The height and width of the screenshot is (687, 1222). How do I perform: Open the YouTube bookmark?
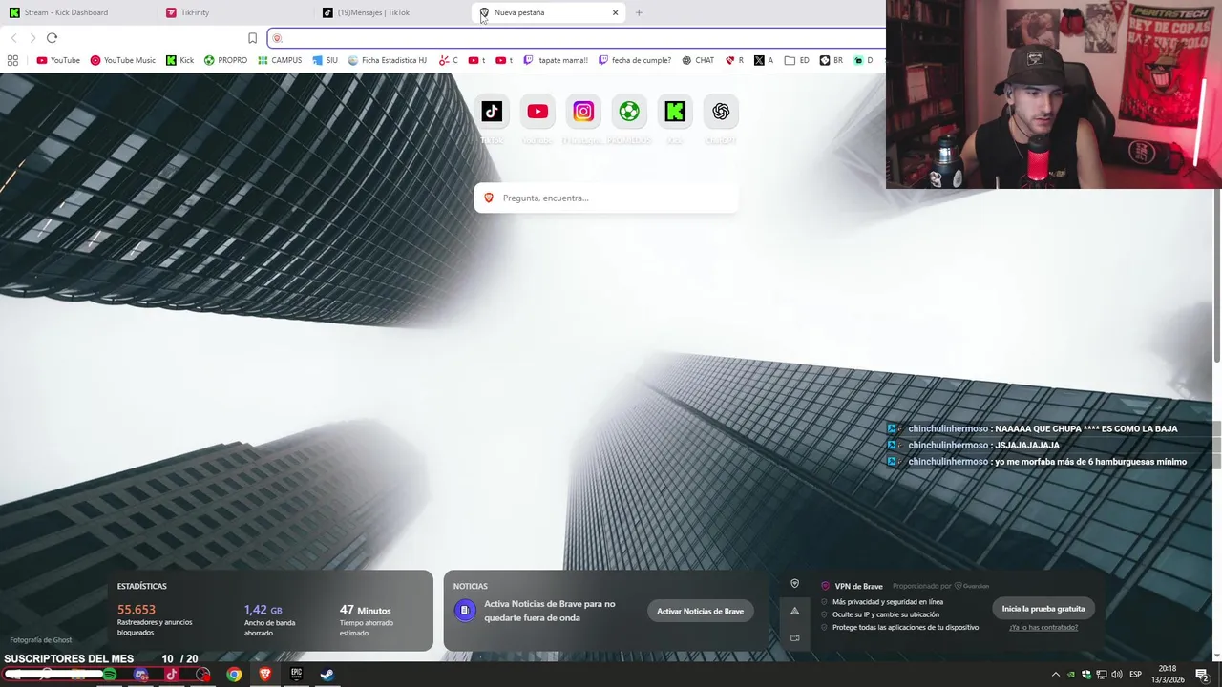pyautogui.click(x=58, y=60)
